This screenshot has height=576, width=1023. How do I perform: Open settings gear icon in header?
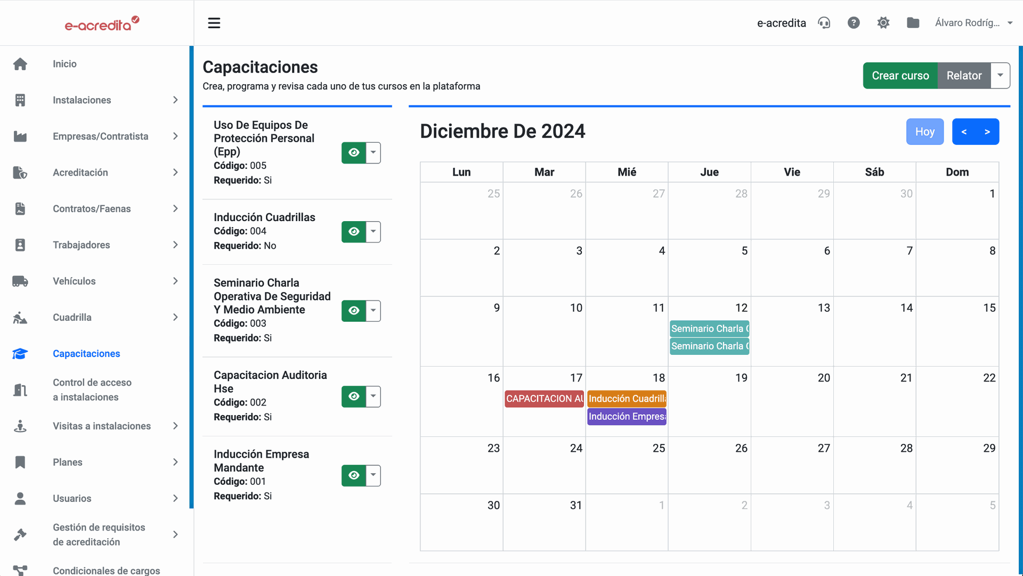point(883,23)
